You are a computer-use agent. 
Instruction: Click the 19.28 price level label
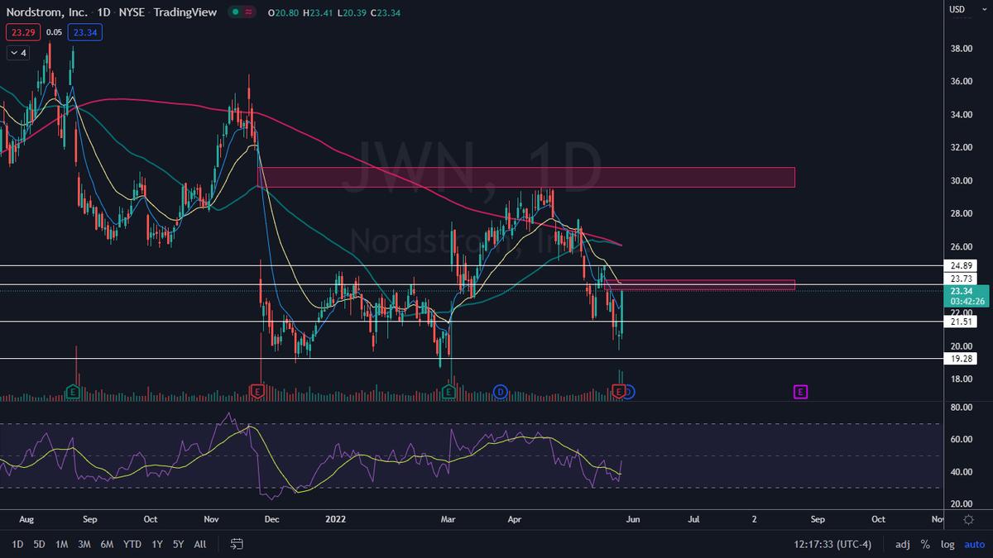961,359
